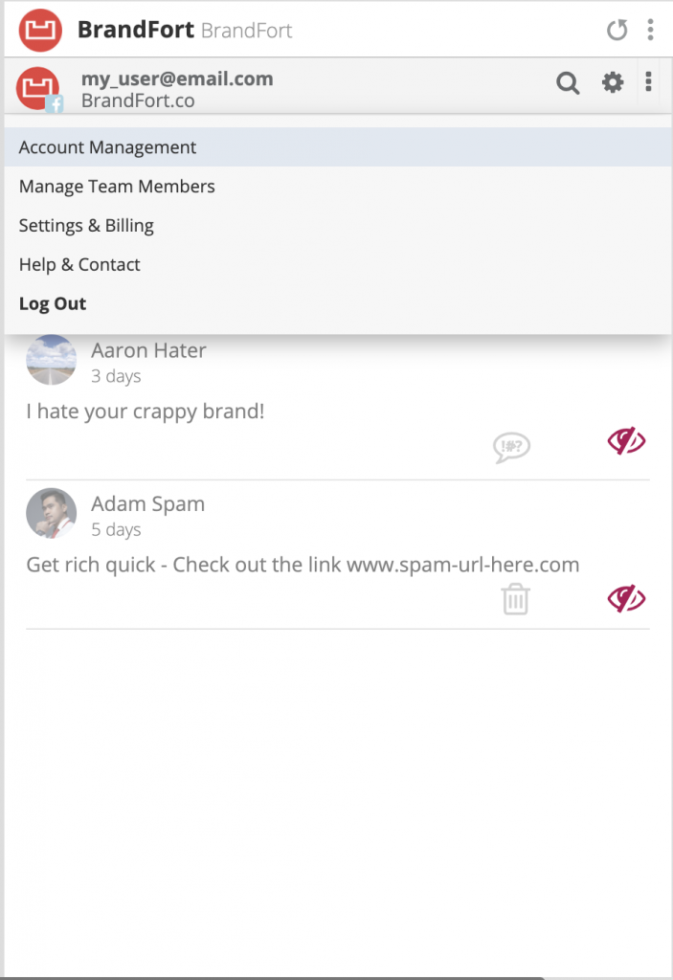Delete Adam Spam's comment with trash icon

[x=515, y=599]
